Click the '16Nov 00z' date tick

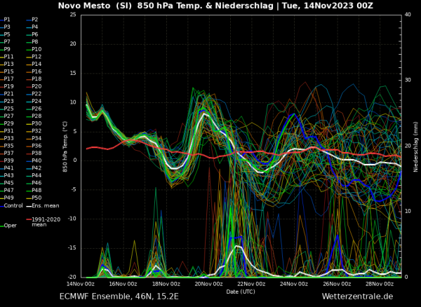pyautogui.click(x=123, y=284)
